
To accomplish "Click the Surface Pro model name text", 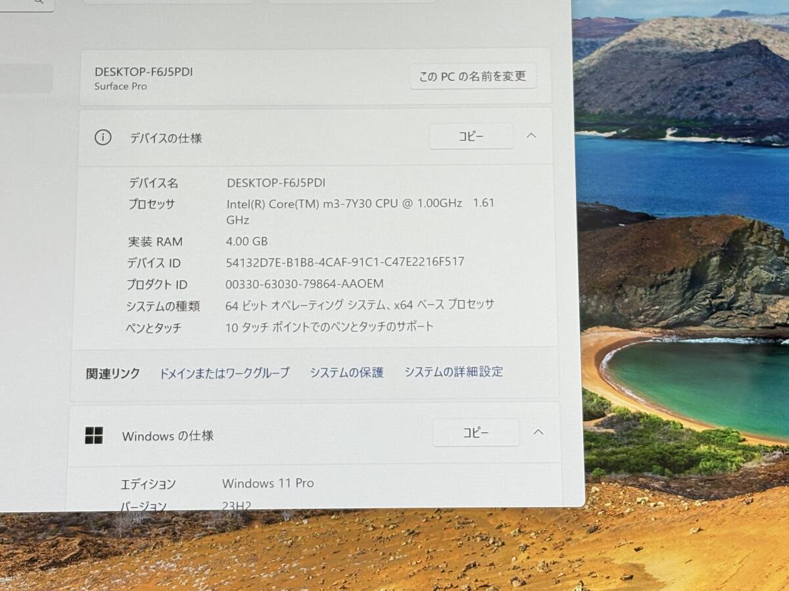I will (x=120, y=86).
